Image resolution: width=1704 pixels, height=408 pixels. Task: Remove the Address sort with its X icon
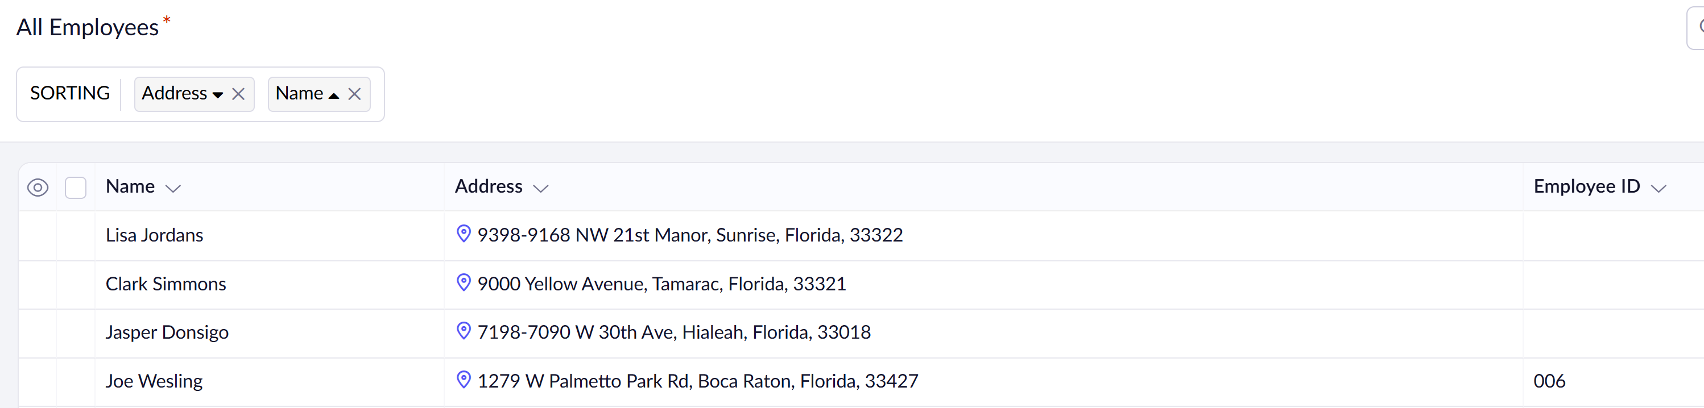coord(238,94)
